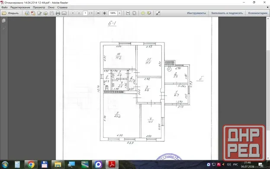Open the purple messenger taskbar app
The image size is (270, 169).
(x=98, y=165)
